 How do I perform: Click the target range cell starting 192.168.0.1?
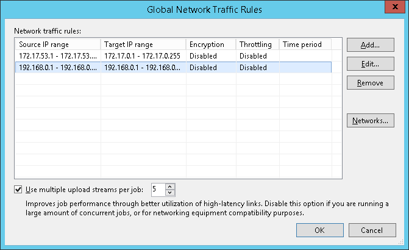[x=143, y=67]
